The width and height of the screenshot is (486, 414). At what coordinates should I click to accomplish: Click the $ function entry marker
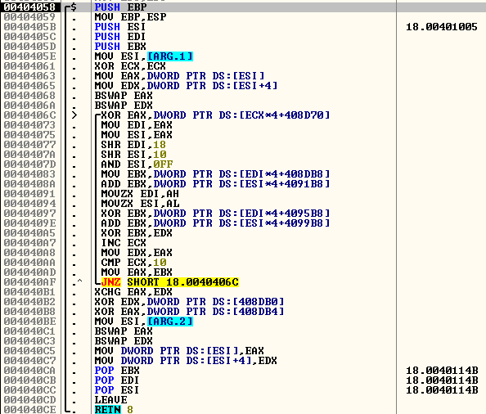[x=74, y=7]
